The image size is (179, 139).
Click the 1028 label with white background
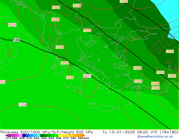click(x=23, y=105)
